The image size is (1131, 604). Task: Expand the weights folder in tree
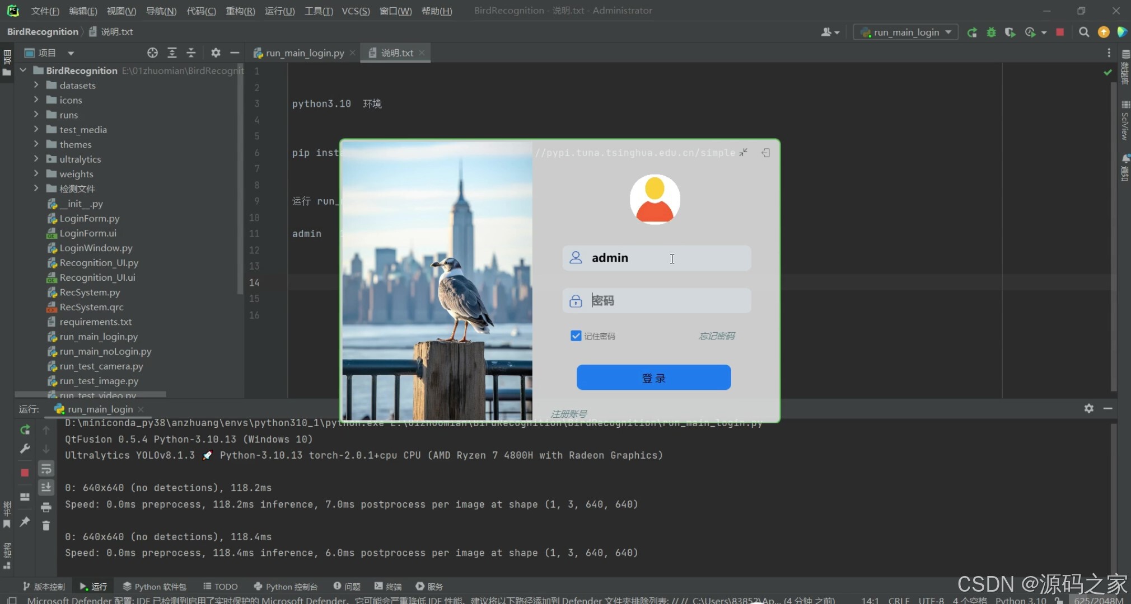click(36, 173)
